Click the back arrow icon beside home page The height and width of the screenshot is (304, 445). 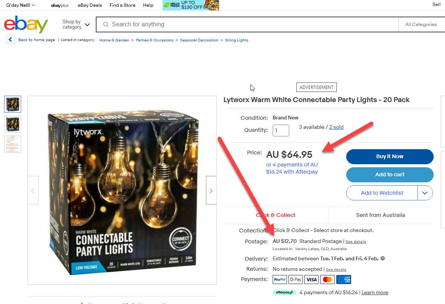click(x=11, y=40)
